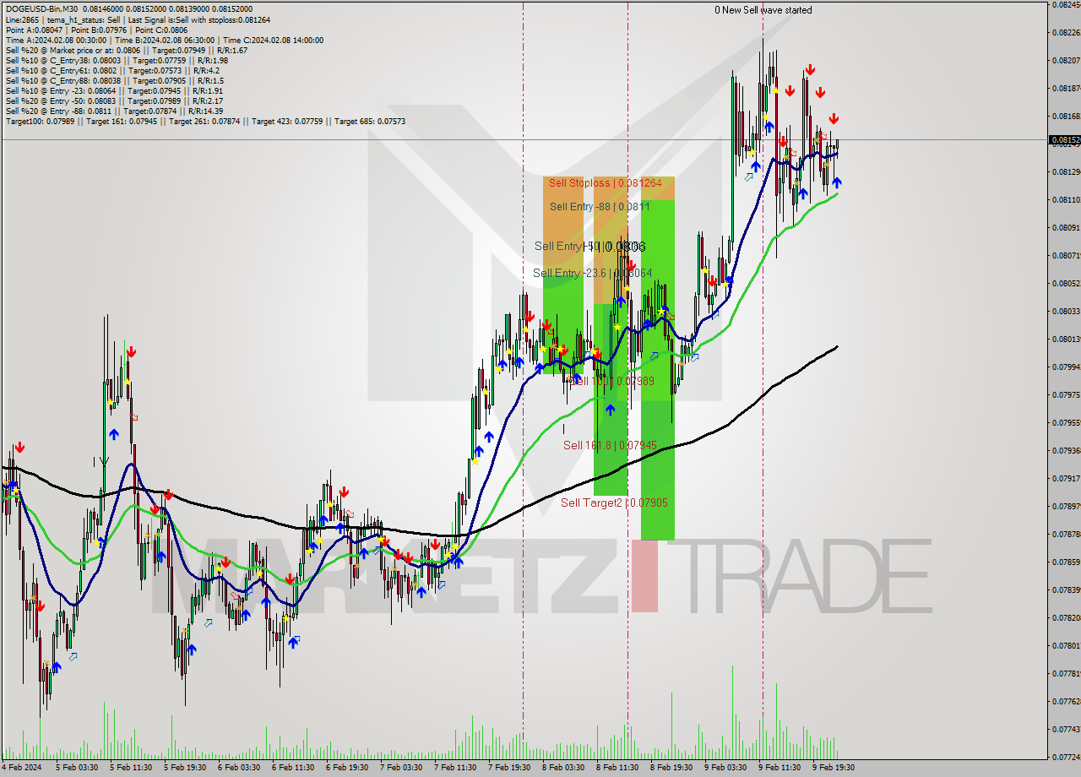Click the 'Sell %20 @ Market price' line
Viewport: 1081px width, 777px height.
[x=126, y=50]
